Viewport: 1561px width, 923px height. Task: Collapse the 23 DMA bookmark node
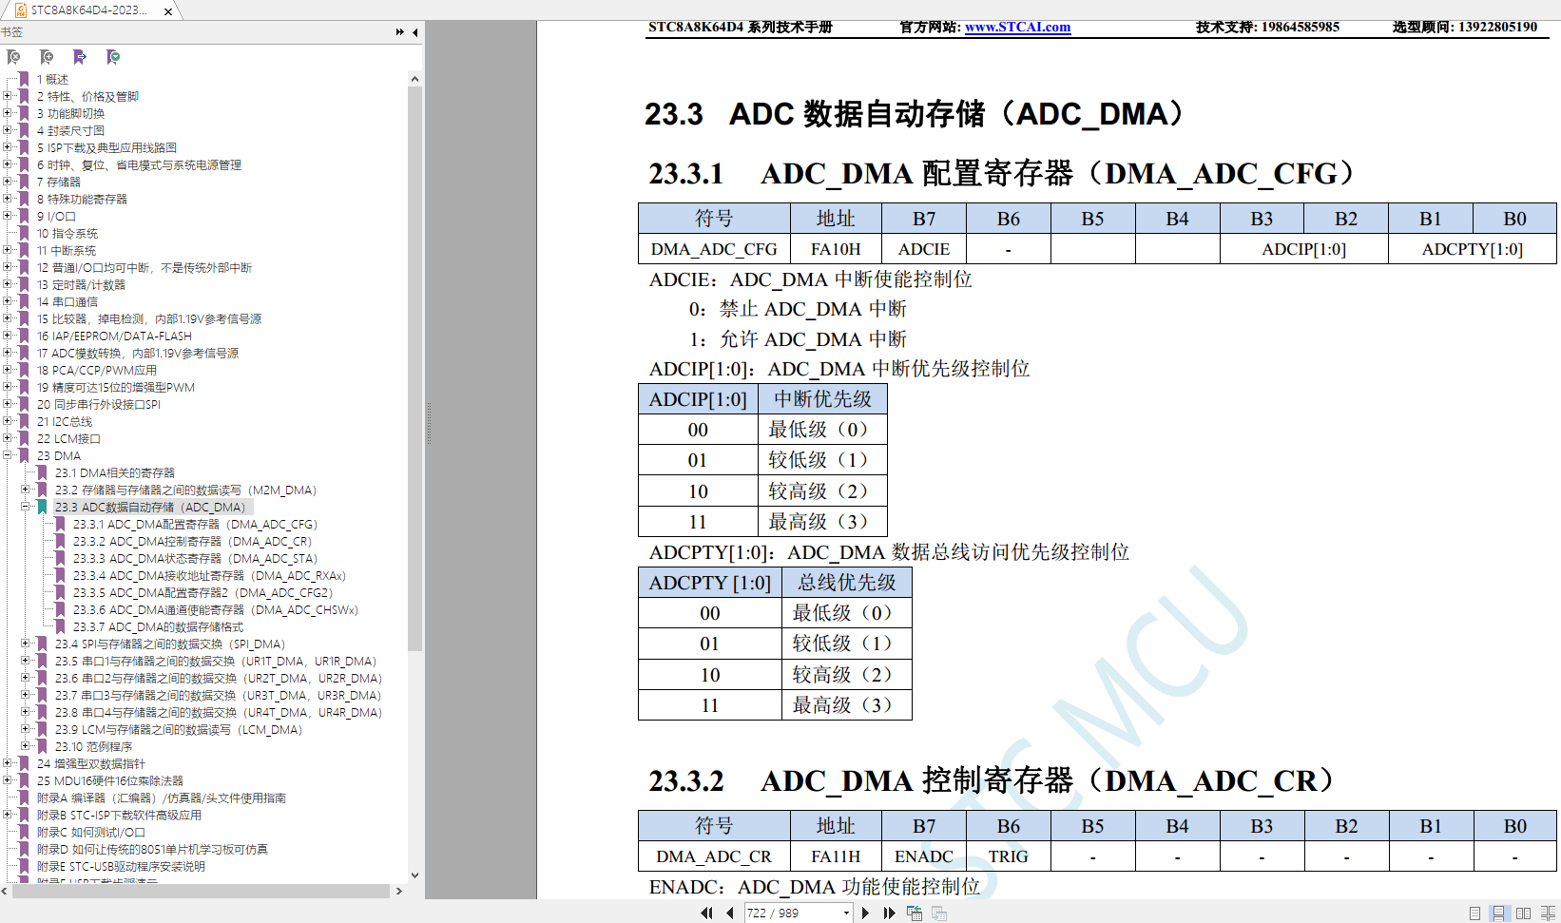click(x=8, y=455)
